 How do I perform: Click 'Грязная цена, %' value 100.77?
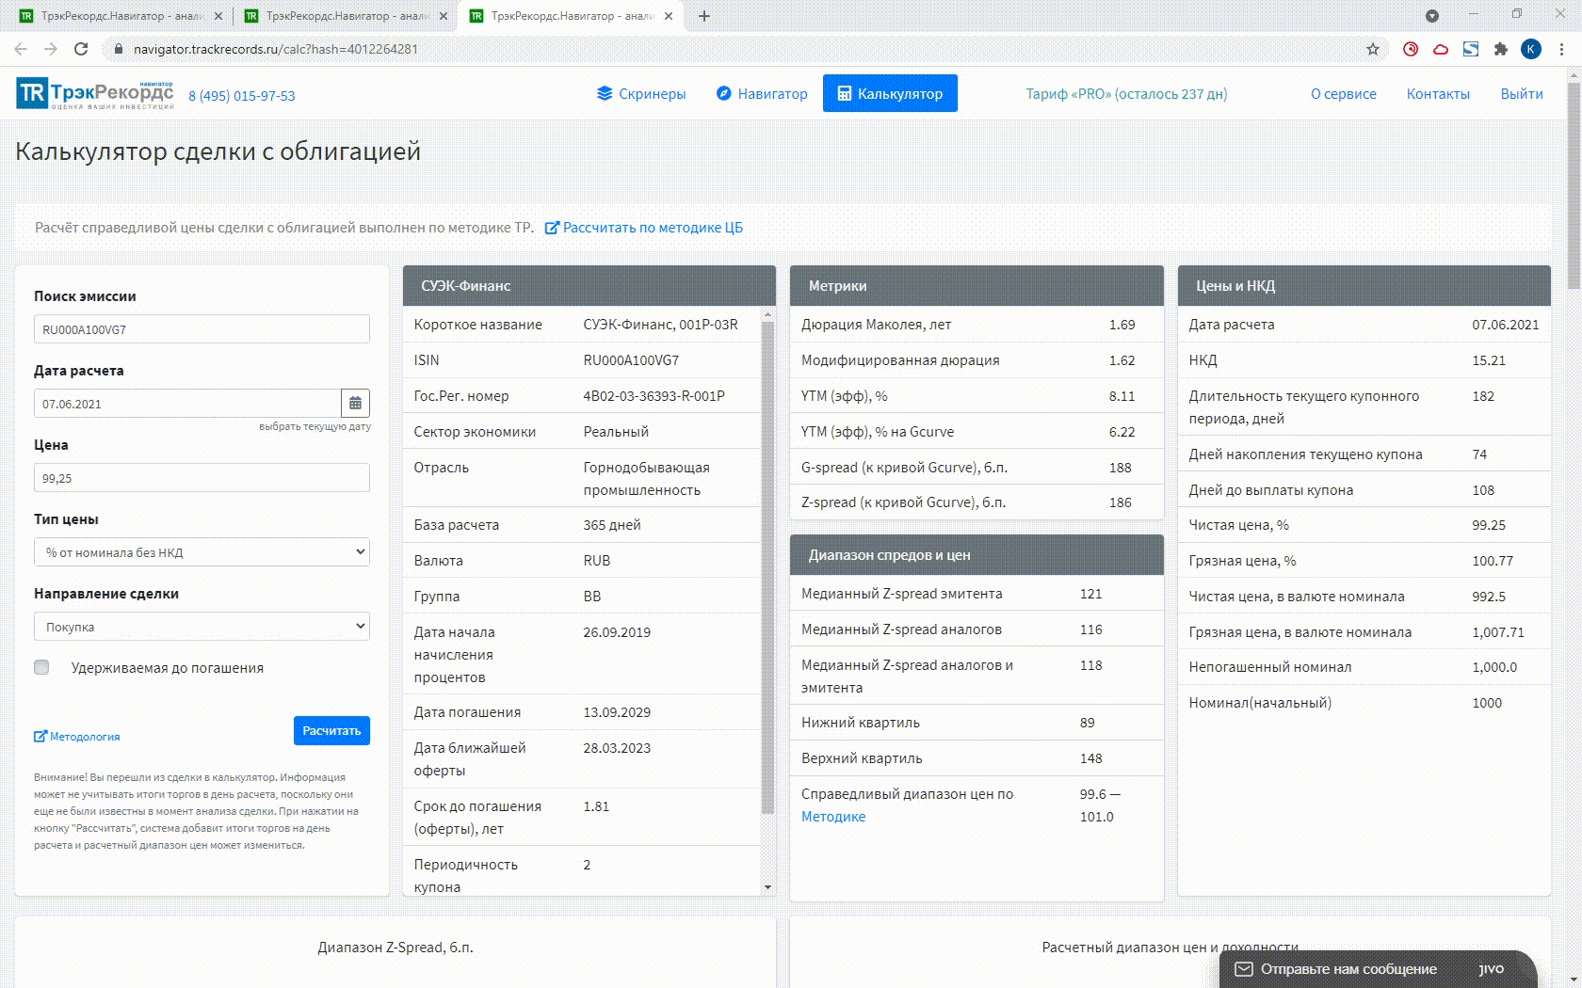coord(1493,561)
